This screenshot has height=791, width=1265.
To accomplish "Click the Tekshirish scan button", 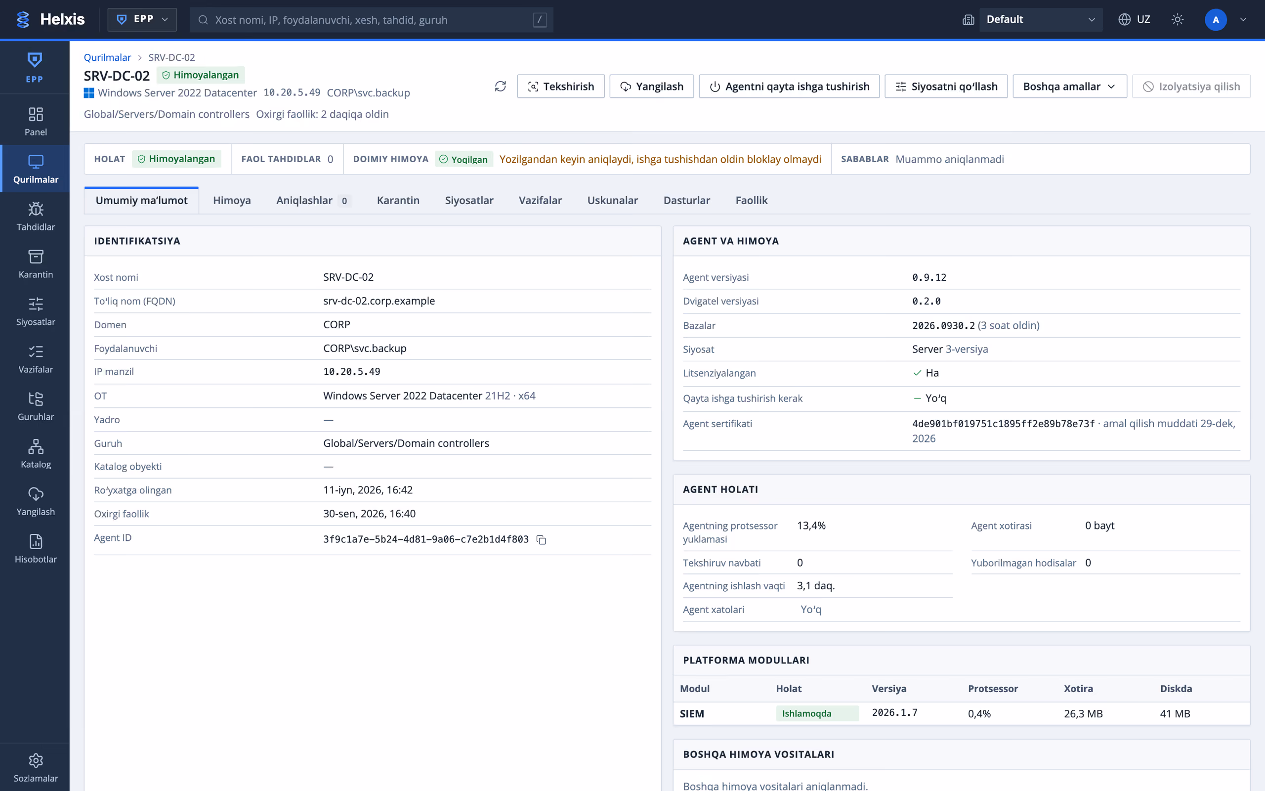I will (x=560, y=87).
